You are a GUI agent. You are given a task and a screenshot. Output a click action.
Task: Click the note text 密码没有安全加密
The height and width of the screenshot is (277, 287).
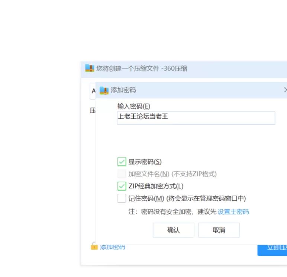(166, 212)
